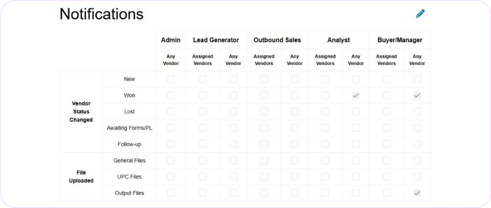Viewport: 491px width, 208px height.
Task: Tick Analyst Any Vendor for Follow-up
Action: 355,144
